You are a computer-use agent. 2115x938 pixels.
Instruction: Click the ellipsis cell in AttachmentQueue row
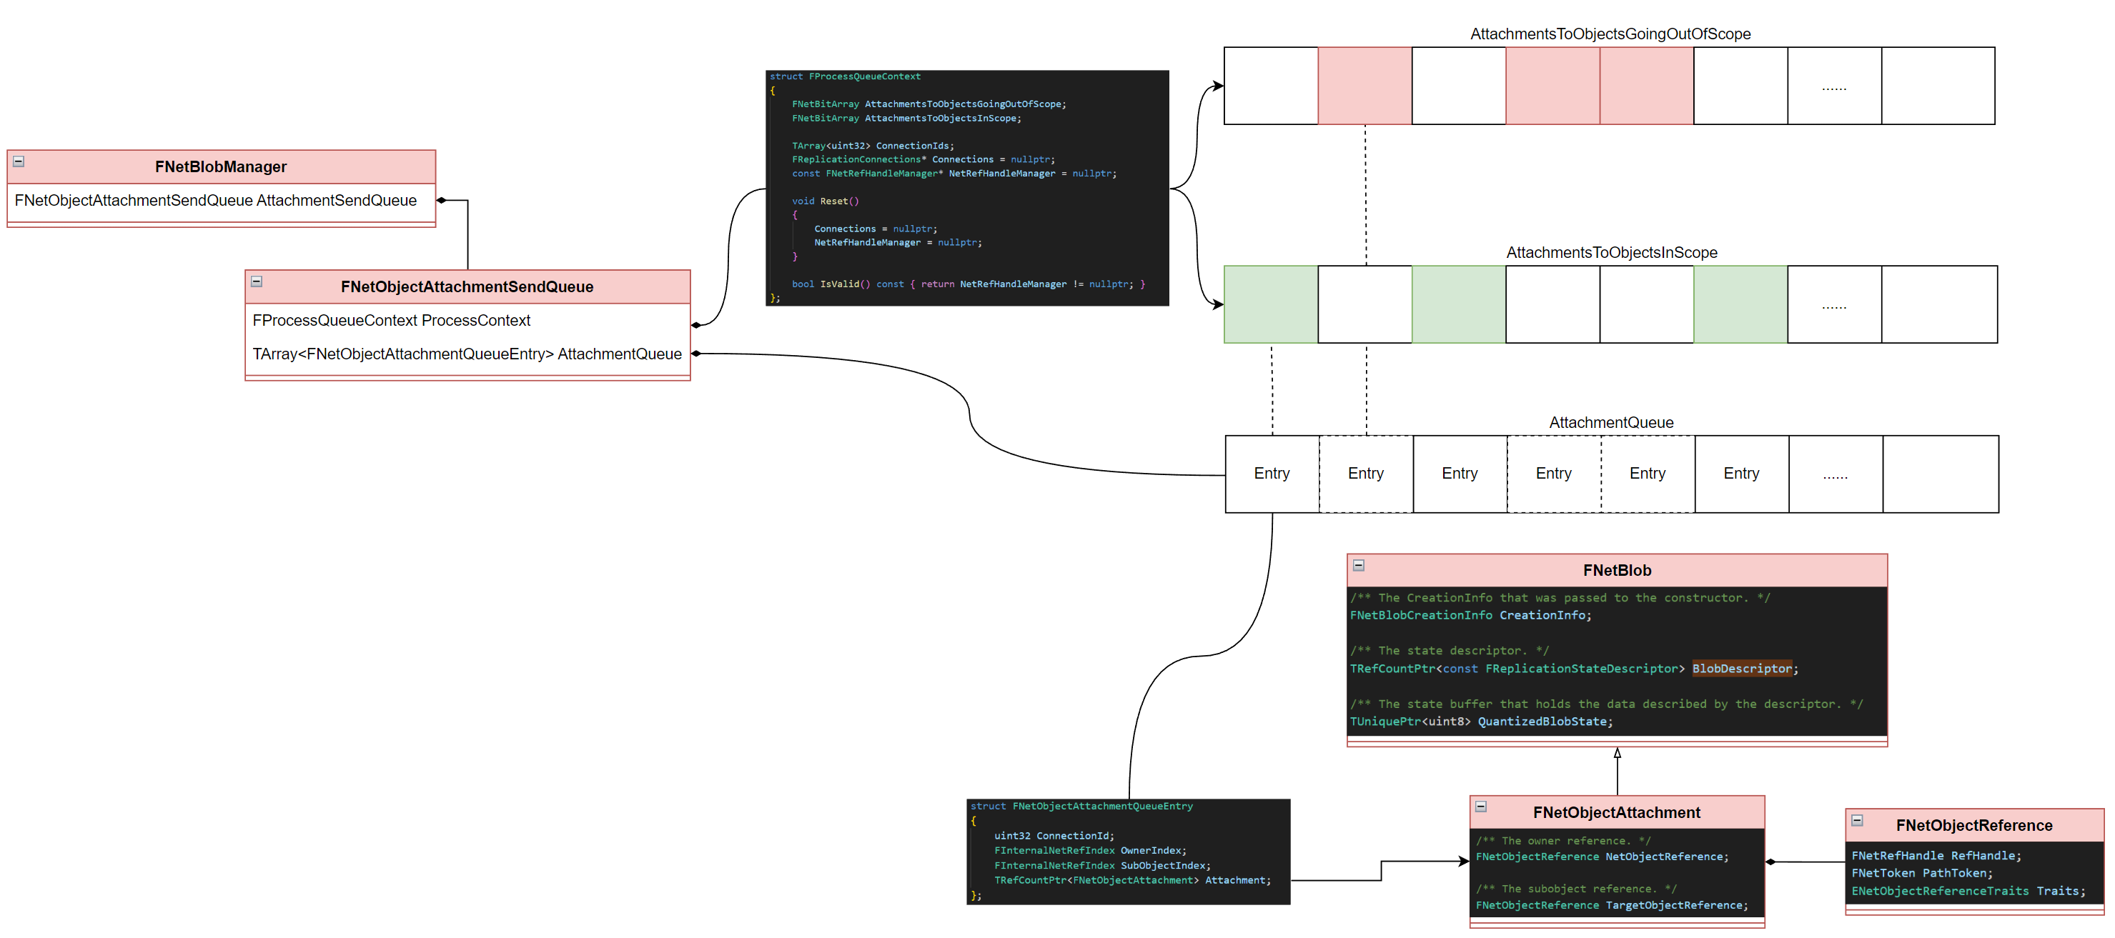pos(1834,474)
